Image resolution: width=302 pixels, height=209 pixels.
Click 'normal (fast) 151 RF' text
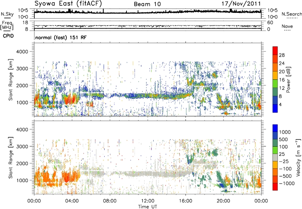click(x=61, y=37)
